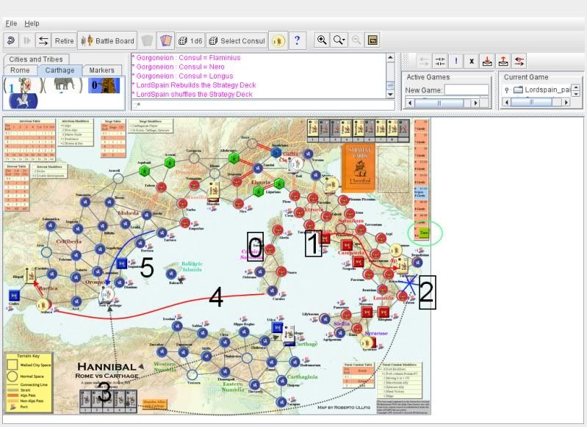This screenshot has height=427, width=587.
Task: Click the Active Games horizontal scrollbar thumb
Action: [439, 103]
